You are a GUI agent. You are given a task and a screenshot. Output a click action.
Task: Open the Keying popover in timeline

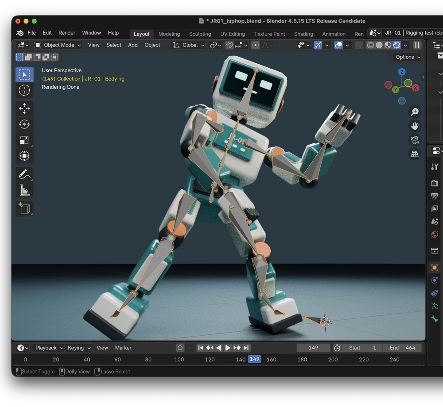click(x=78, y=348)
